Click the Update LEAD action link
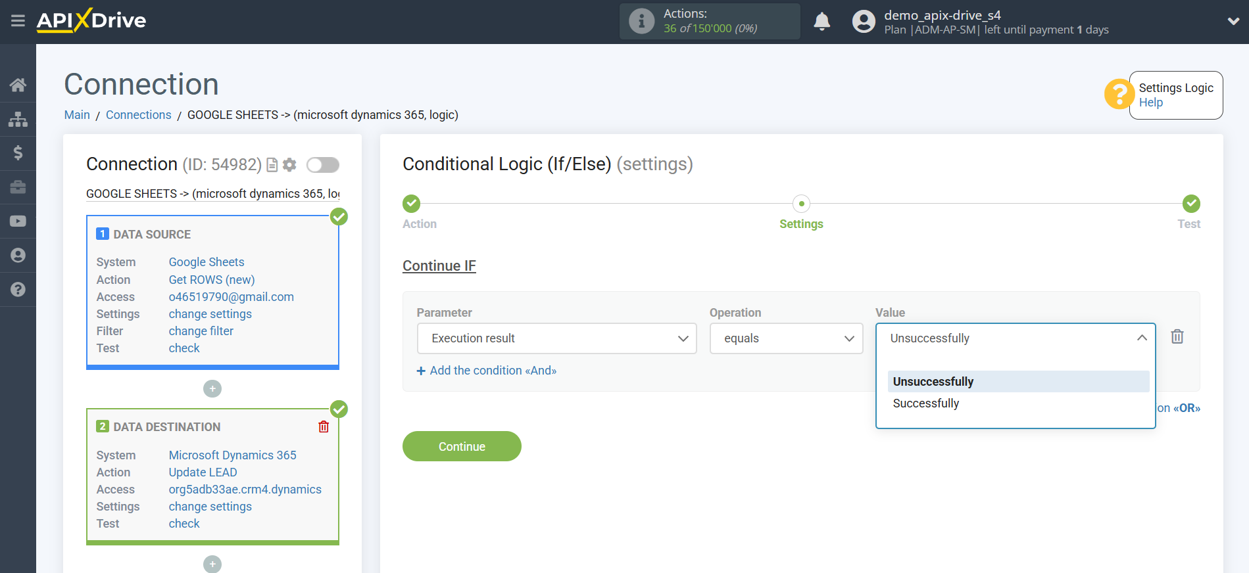1249x573 pixels. pyautogui.click(x=203, y=472)
